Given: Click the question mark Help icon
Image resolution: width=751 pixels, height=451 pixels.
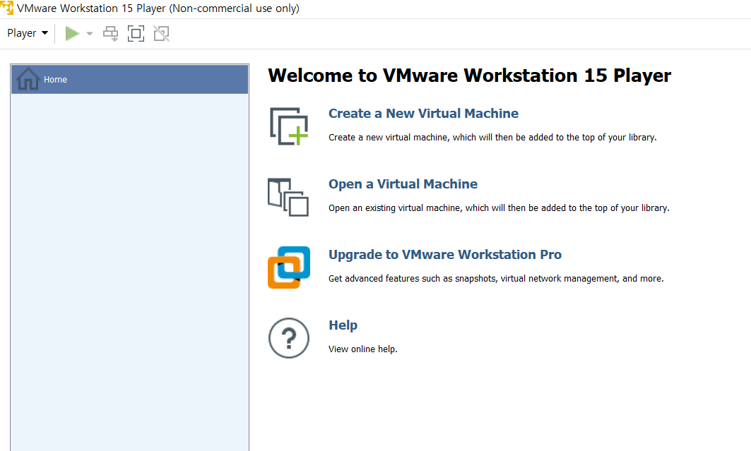Looking at the screenshot, I should (289, 338).
